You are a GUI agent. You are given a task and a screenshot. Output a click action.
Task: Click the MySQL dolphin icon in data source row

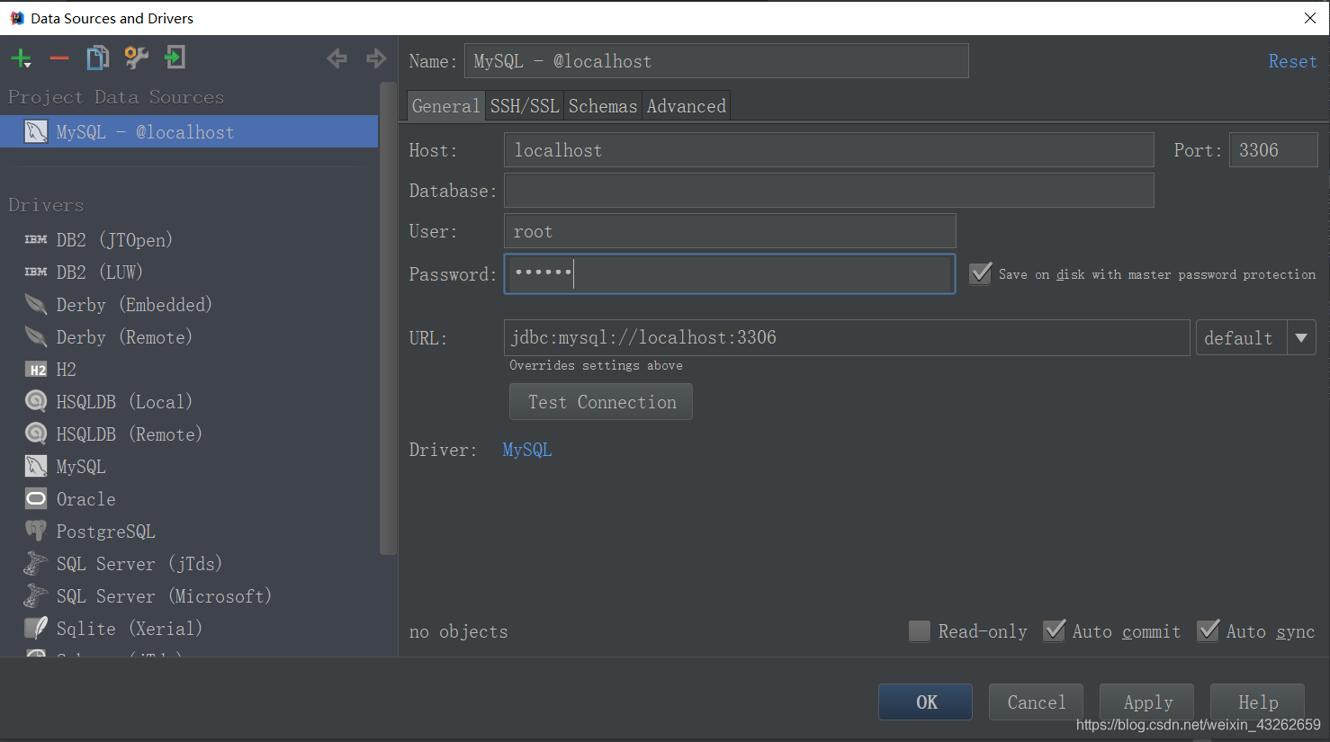tap(36, 131)
